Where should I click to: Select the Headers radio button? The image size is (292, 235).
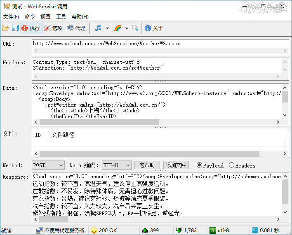231,165
